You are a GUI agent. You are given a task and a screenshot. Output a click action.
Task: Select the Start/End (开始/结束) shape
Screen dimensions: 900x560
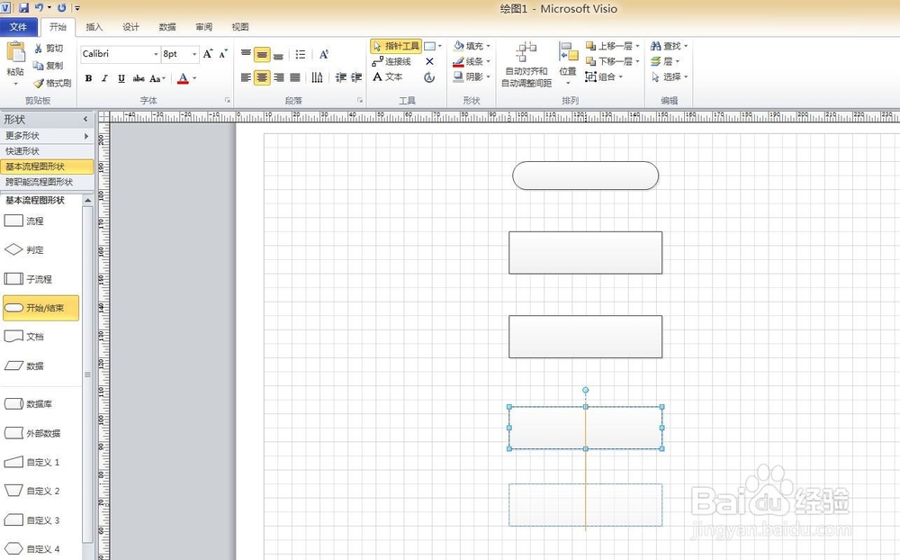pos(40,308)
